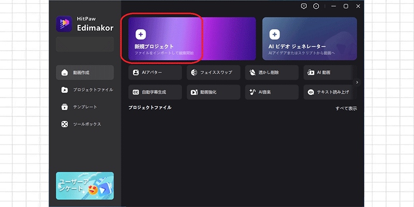414x207 pixels.
Task: Open AI ビデオ ジェネレーター card
Action: (309, 39)
